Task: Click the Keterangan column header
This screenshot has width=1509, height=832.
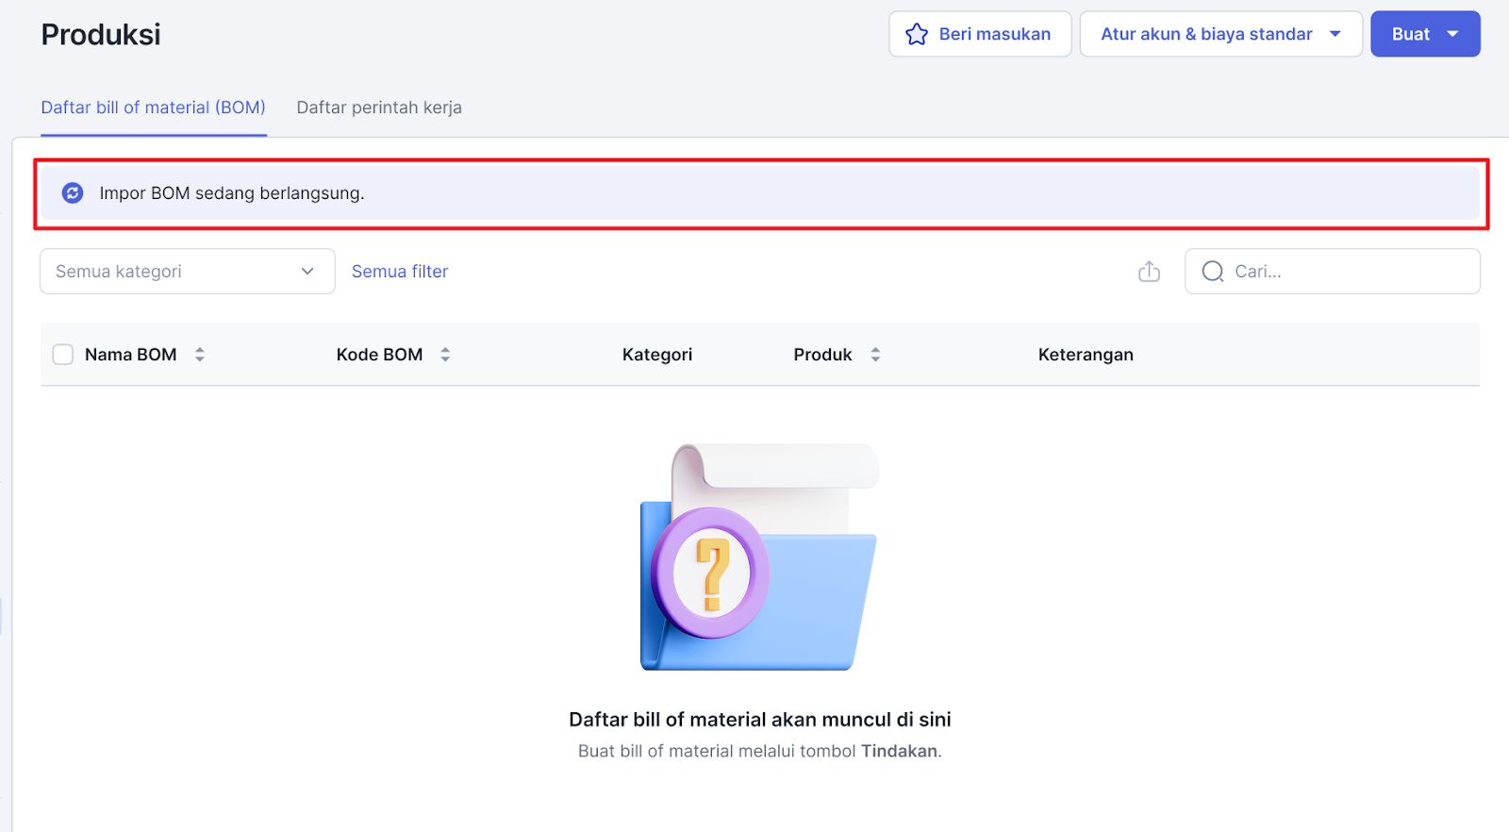Action: click(1086, 355)
